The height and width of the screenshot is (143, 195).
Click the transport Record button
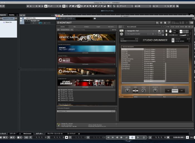(144, 137)
